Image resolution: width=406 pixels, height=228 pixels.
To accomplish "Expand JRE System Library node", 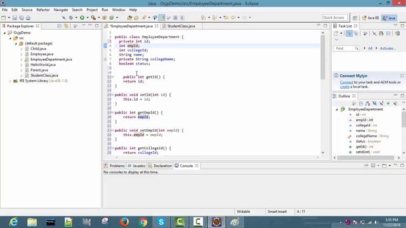I will 10,81.
